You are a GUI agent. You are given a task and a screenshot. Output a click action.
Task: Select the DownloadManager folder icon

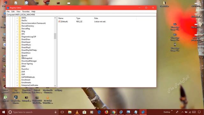tap(20, 61)
